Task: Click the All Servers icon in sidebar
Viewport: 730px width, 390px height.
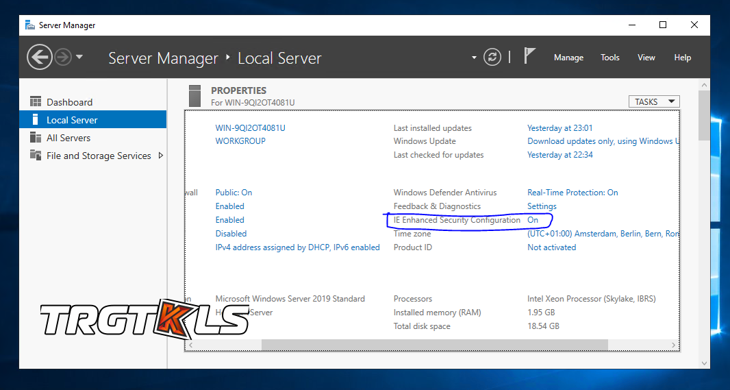Action: 36,138
